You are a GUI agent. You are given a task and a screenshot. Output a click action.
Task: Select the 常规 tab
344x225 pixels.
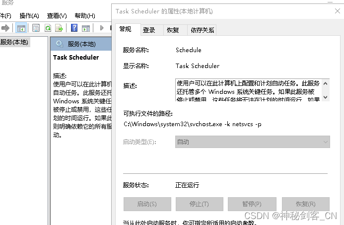(128, 29)
